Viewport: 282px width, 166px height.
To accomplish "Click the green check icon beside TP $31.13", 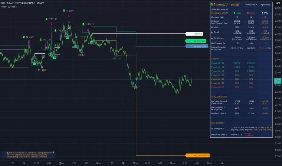I will click(x=46, y=19).
